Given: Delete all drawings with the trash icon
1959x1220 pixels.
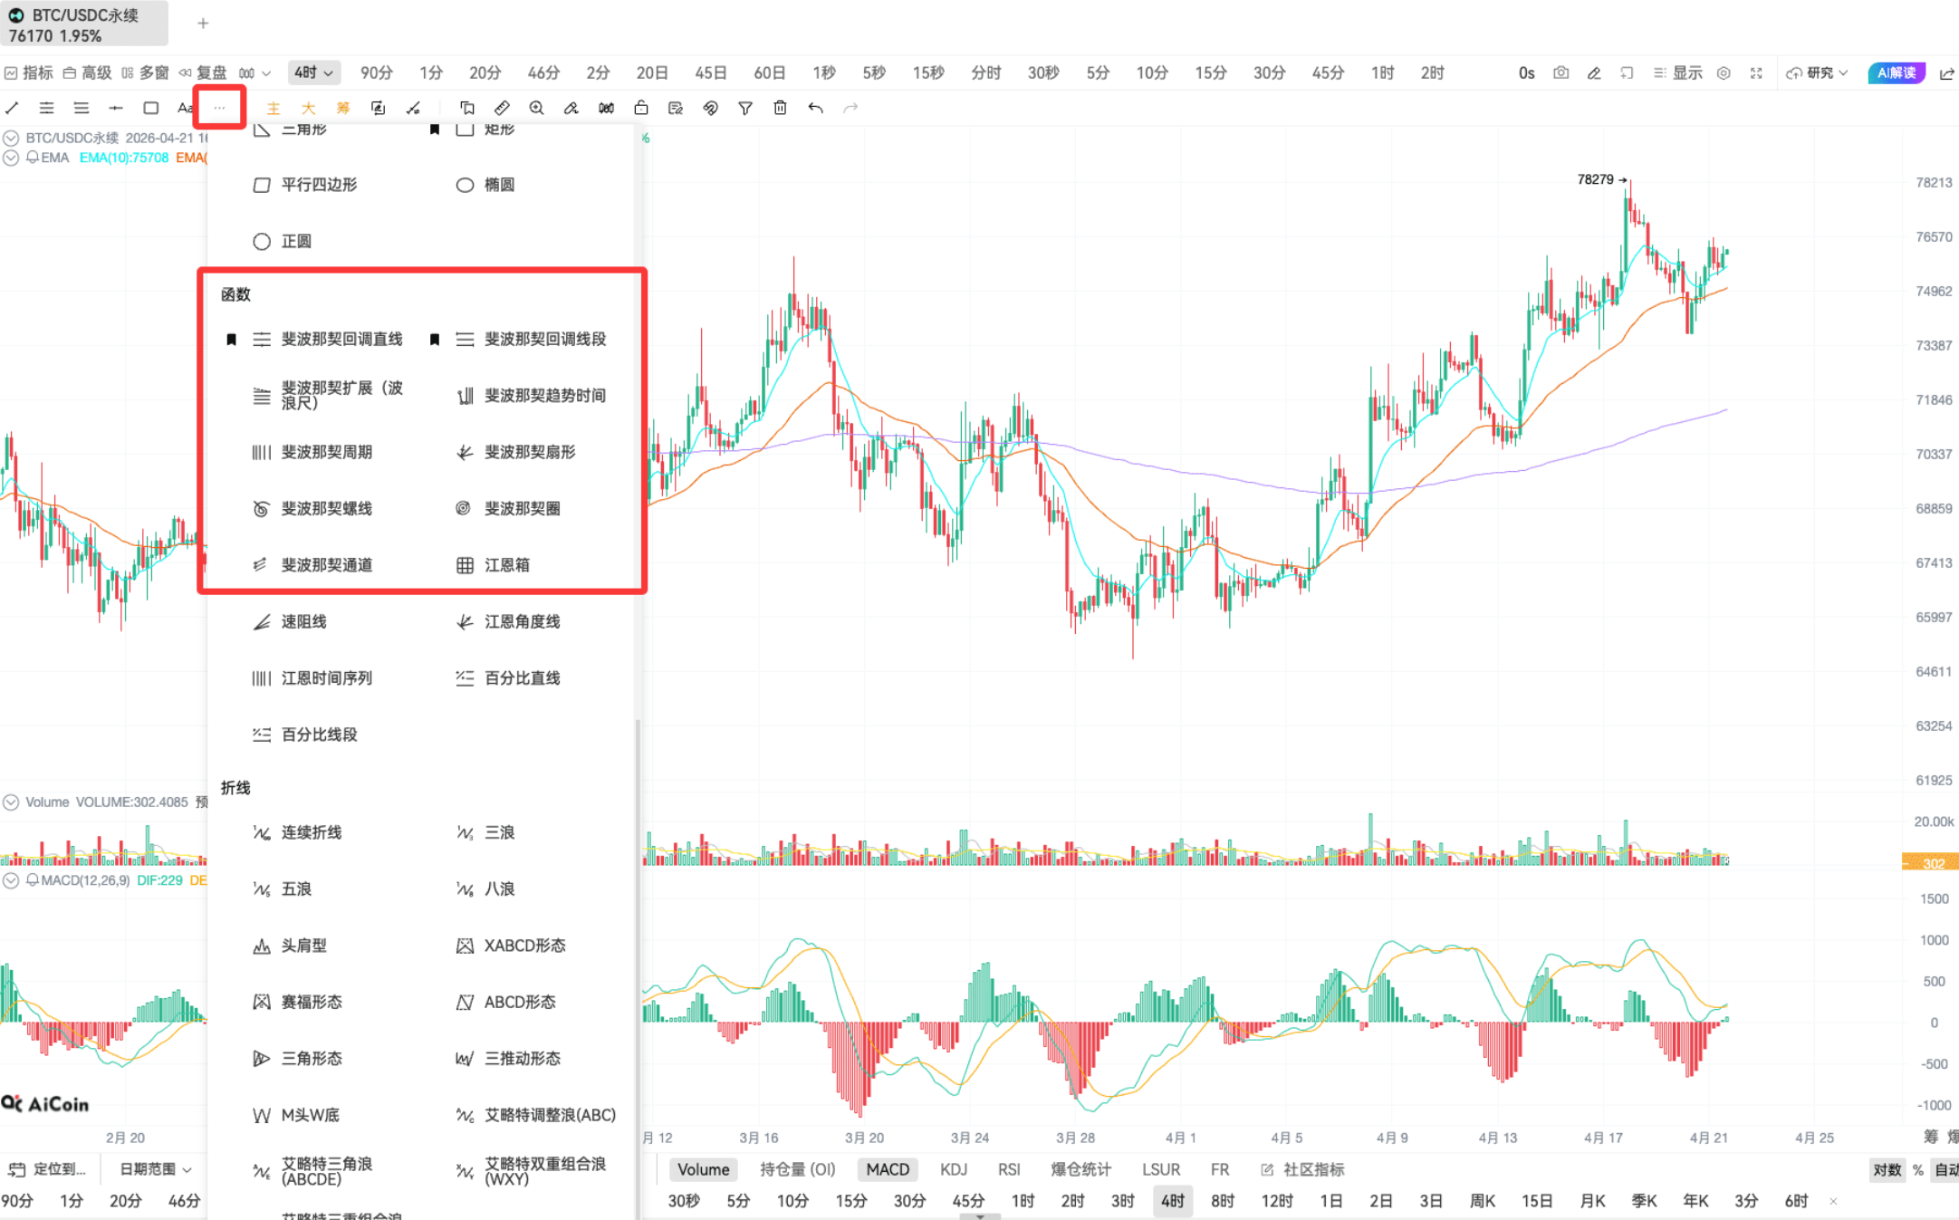Looking at the screenshot, I should [780, 108].
